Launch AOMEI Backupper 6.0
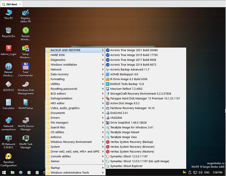Viewport: 226px width, 176px height. (146, 74)
